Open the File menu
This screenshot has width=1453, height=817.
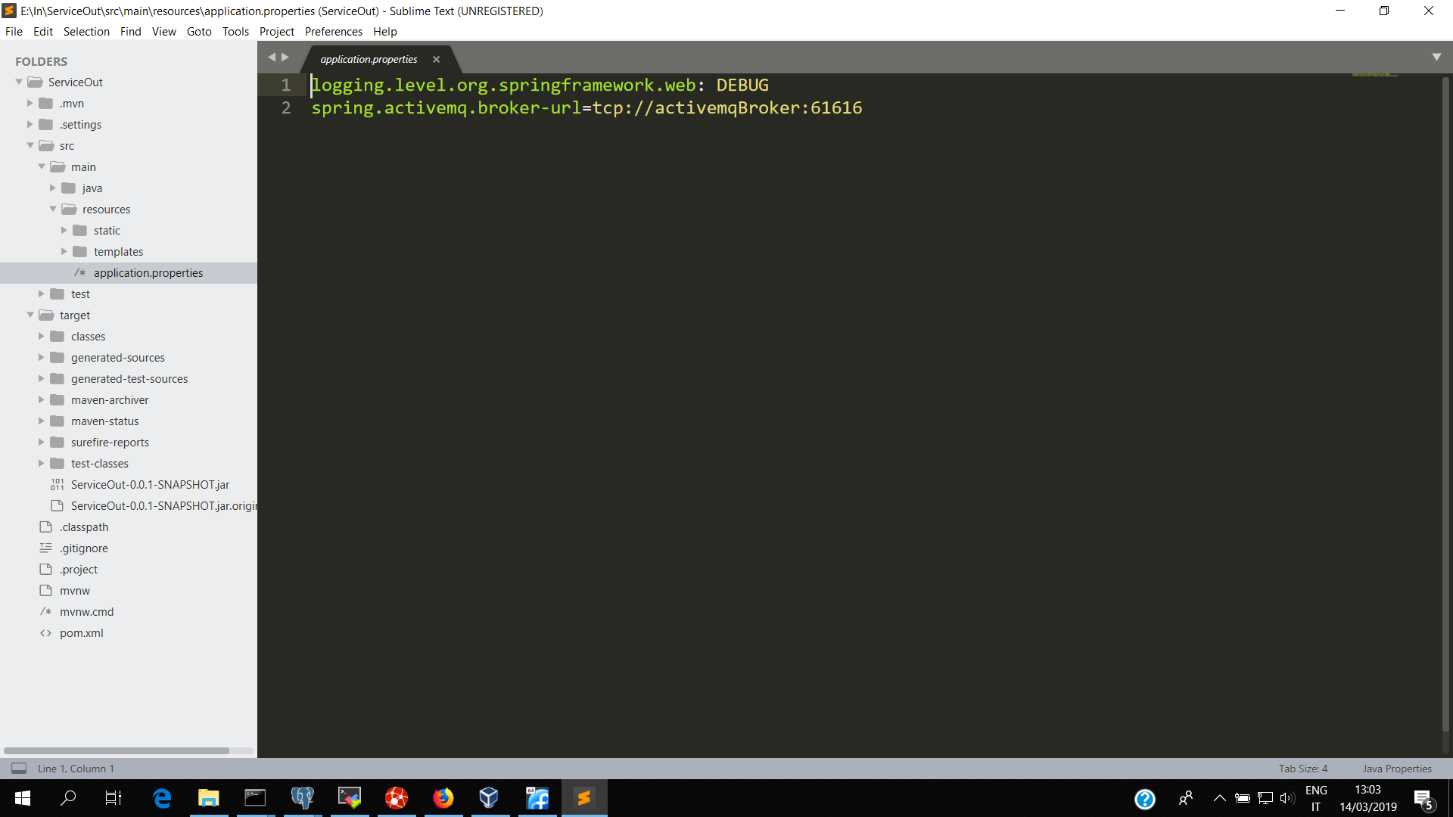point(14,31)
